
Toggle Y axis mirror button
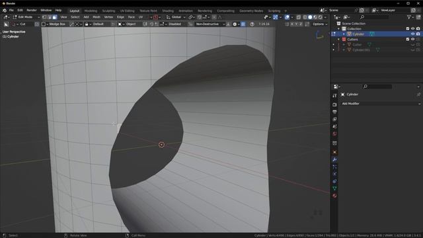[x=296, y=24]
